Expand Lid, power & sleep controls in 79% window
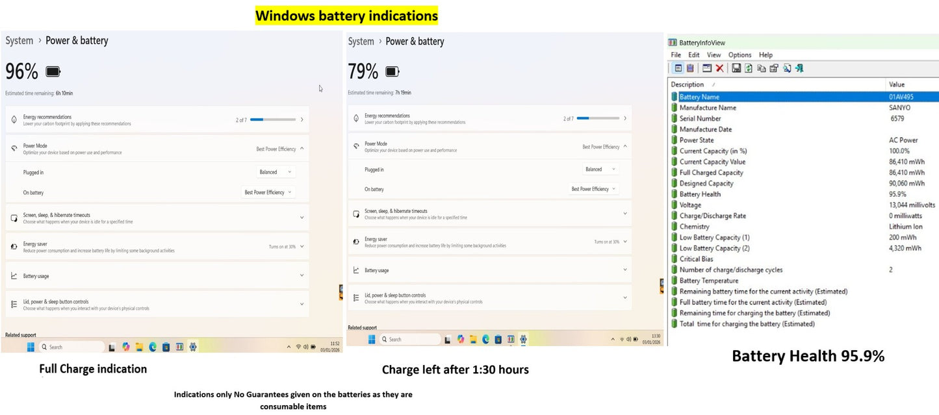Image resolution: width=939 pixels, height=415 pixels. click(489, 297)
